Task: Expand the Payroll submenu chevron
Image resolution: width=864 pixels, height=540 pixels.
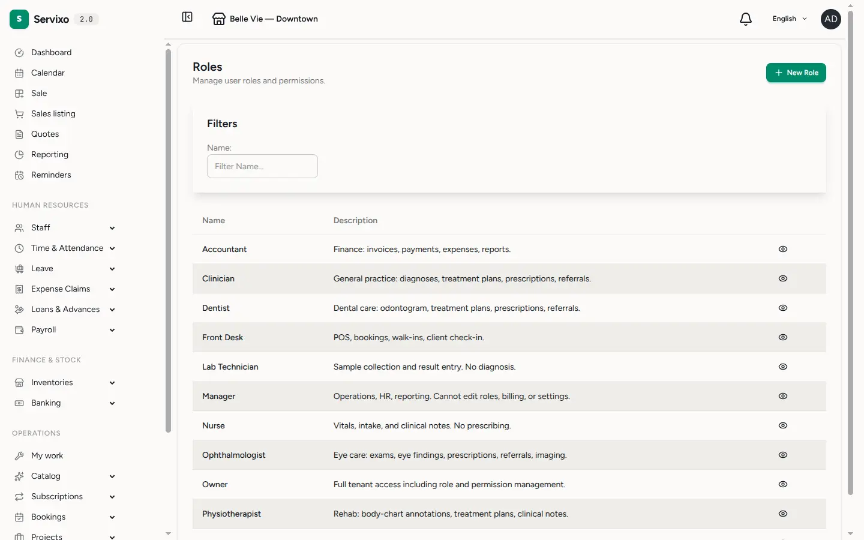Action: [x=112, y=330]
